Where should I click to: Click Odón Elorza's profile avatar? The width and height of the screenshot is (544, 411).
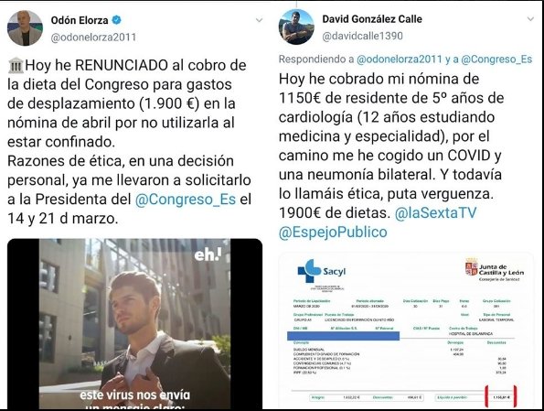coord(25,28)
